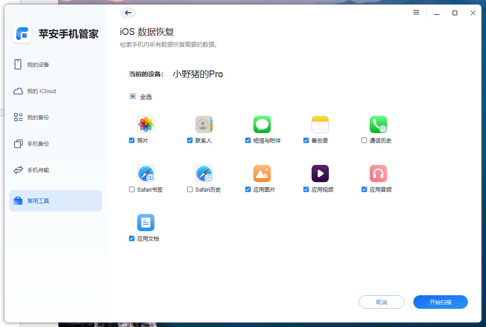Screen dimensions: 486x327
Task: Click the 开始扫描 scan button
Action: click(x=440, y=302)
